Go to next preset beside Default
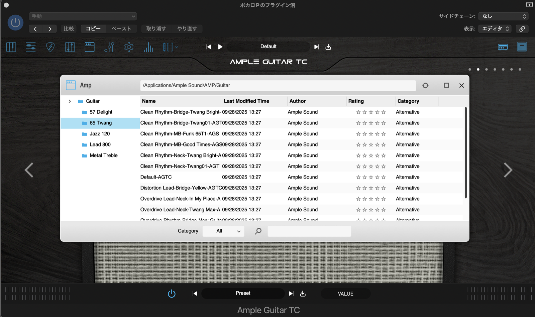 pyautogui.click(x=316, y=47)
